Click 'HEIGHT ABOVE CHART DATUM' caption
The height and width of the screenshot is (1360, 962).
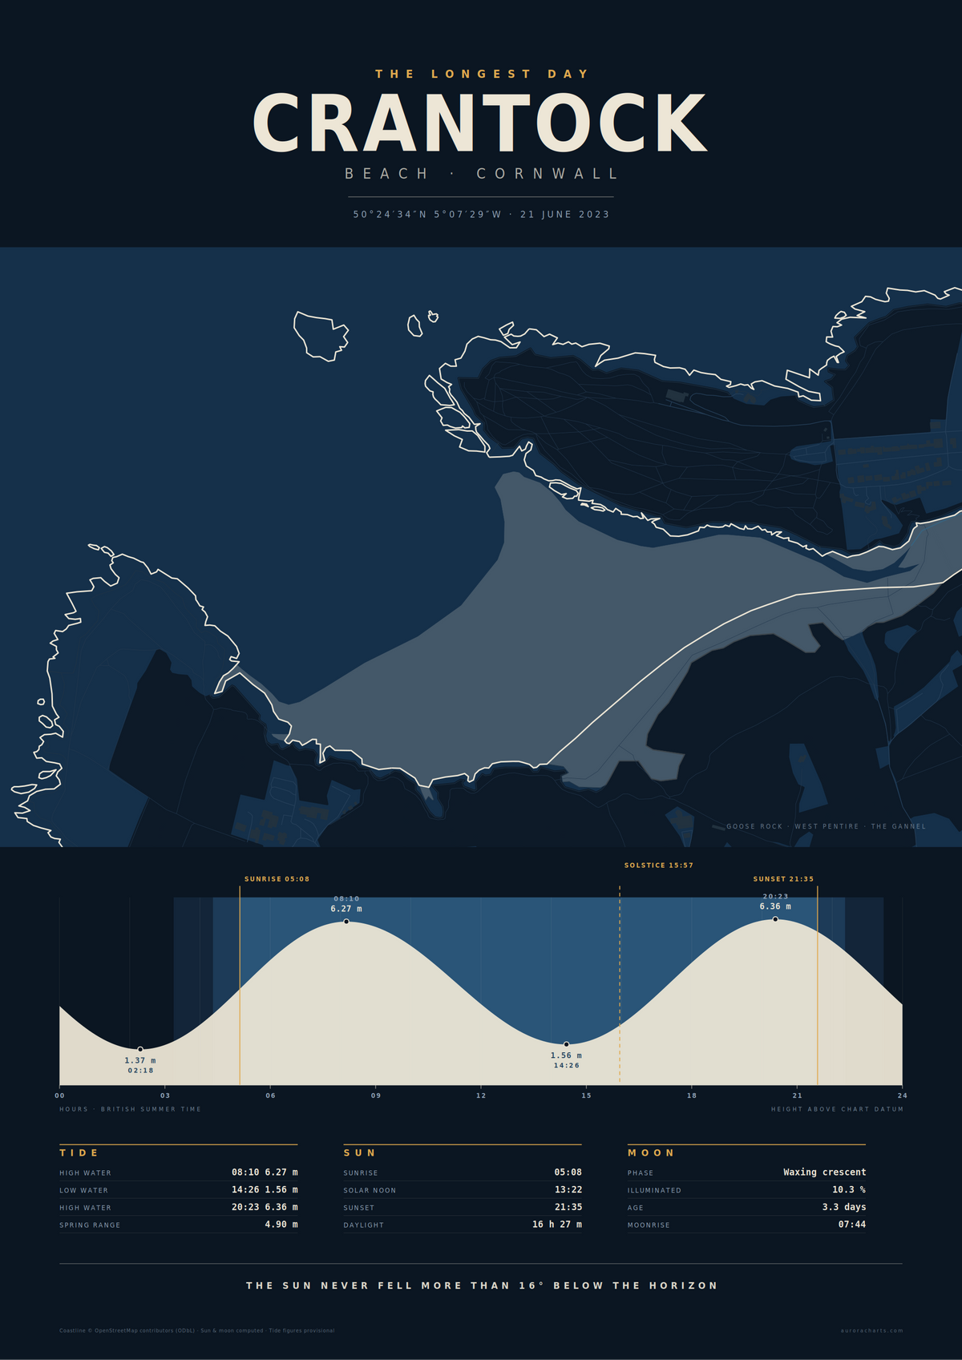(837, 1109)
